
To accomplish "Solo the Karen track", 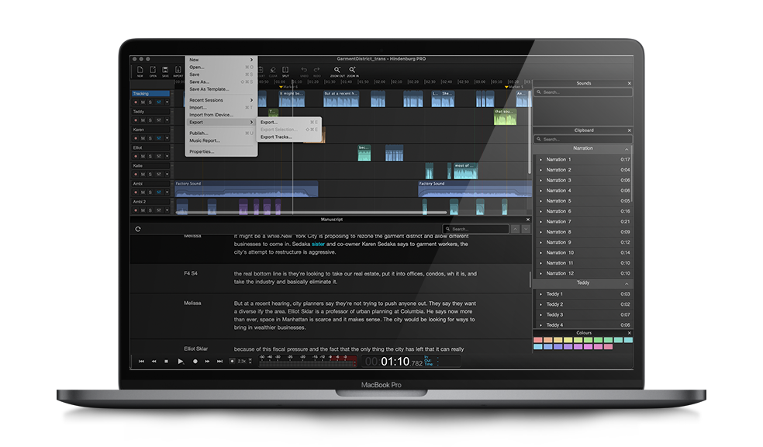I will (x=150, y=139).
